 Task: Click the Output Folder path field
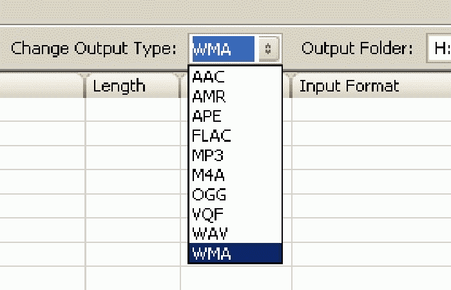point(438,48)
